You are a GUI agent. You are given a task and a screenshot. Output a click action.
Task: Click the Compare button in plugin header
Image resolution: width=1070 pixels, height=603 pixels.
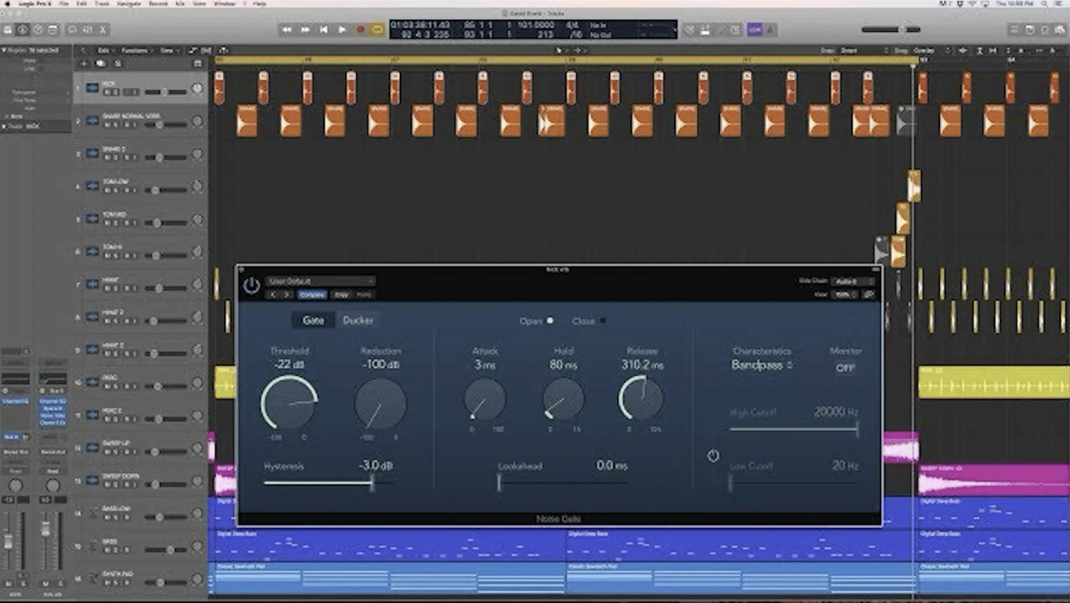(312, 294)
